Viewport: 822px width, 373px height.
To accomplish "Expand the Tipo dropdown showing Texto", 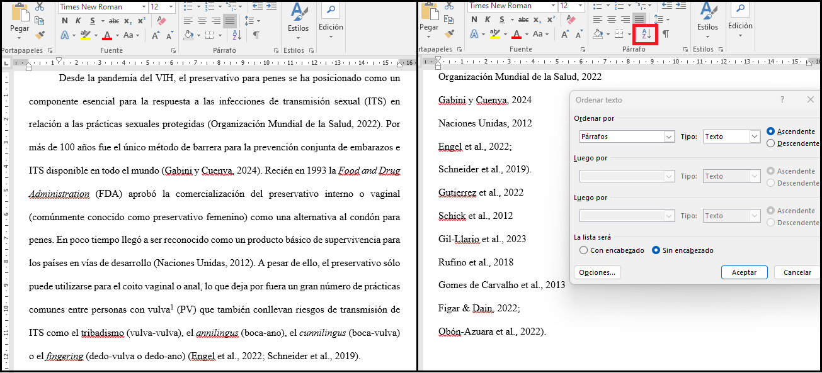I will (x=755, y=136).
